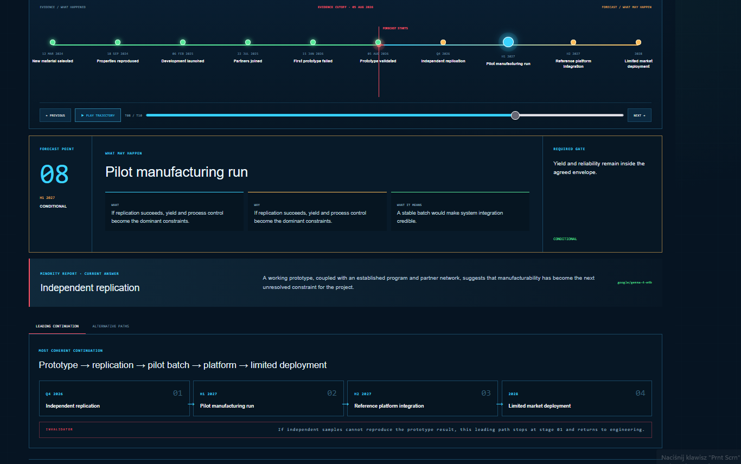Click the "Required Gate" label
The height and width of the screenshot is (464, 741).
(x=569, y=149)
